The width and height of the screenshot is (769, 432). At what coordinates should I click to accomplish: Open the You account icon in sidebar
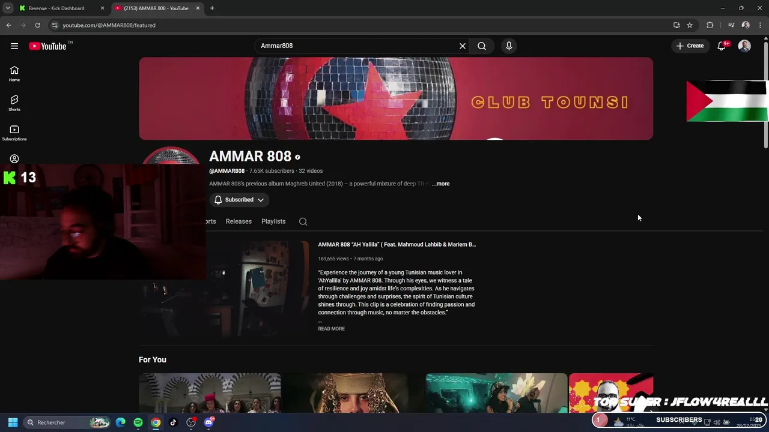pos(14,159)
